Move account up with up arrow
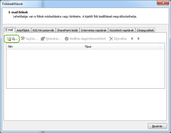 tap(132, 39)
